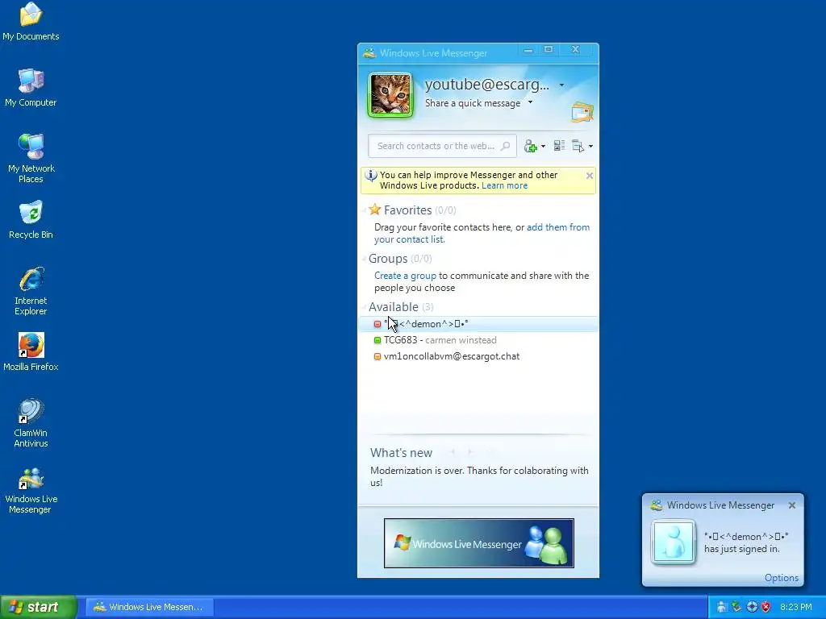Open the My Documents desktop icon

coord(31,21)
